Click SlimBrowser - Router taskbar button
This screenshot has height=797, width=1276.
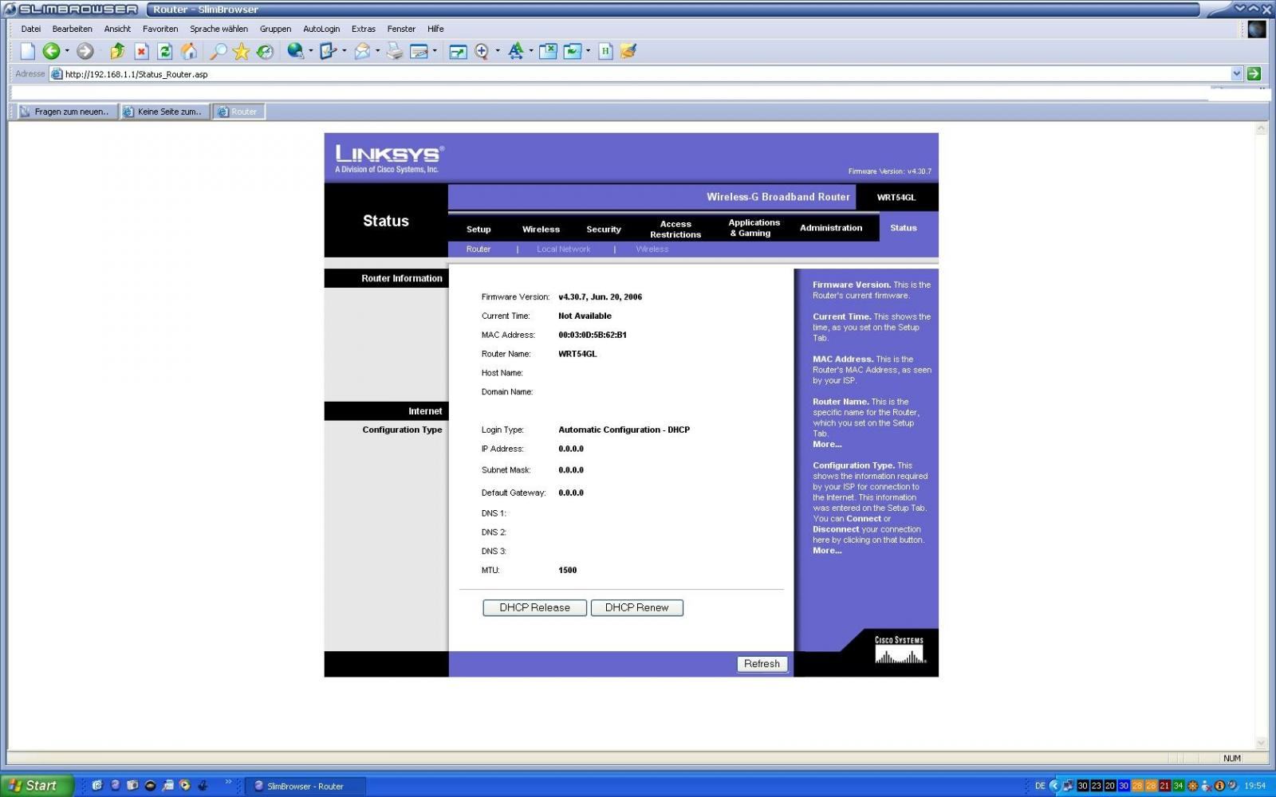305,786
